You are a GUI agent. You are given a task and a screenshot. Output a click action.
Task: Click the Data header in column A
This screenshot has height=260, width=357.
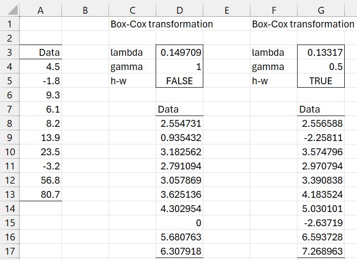(41, 52)
